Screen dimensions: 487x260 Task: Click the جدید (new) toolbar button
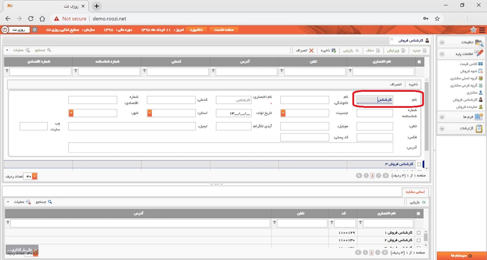(x=419, y=51)
